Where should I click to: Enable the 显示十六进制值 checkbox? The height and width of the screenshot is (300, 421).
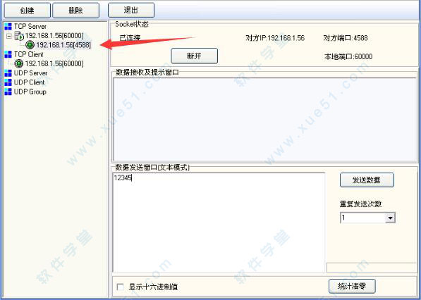[121, 287]
